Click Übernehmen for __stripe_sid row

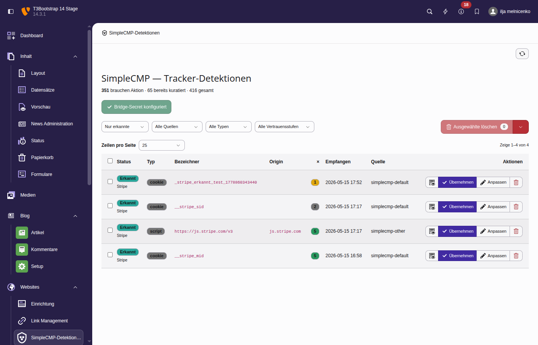pos(457,207)
